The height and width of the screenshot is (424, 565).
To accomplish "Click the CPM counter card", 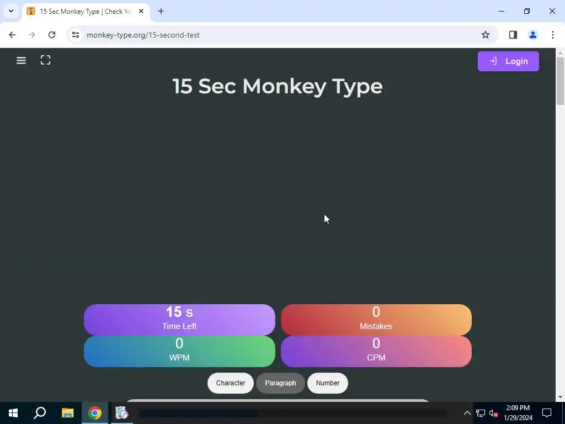I will pos(376,352).
